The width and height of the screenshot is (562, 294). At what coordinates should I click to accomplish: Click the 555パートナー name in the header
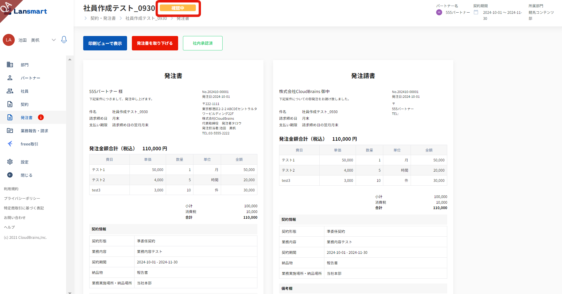coord(458,12)
